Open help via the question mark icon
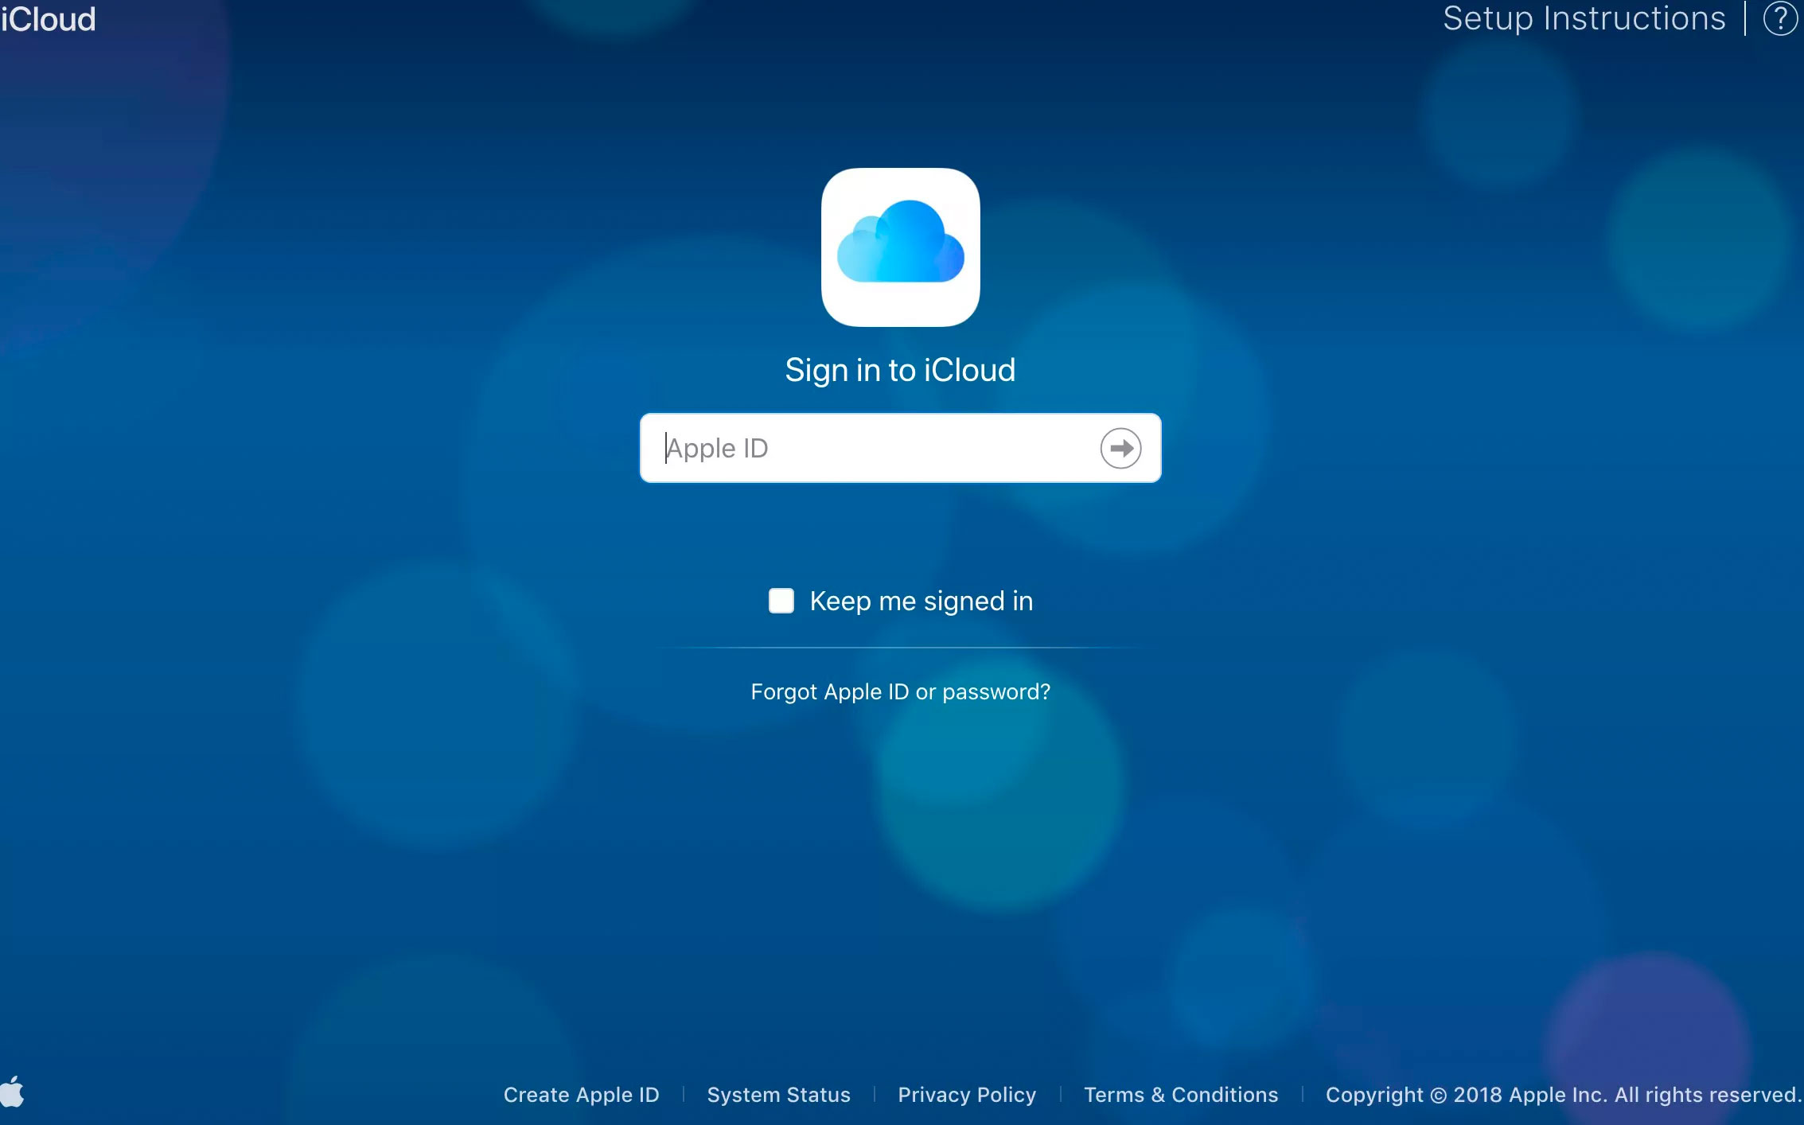1804x1125 pixels. click(1779, 19)
